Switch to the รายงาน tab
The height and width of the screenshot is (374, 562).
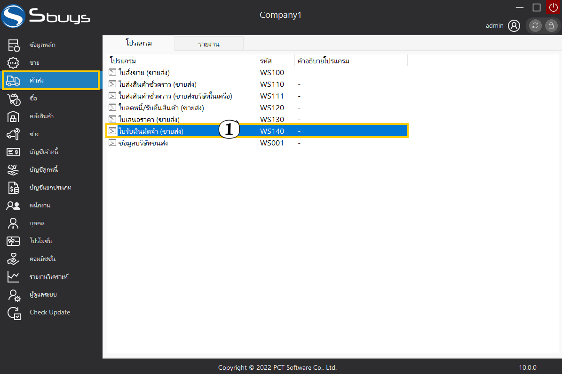click(209, 44)
